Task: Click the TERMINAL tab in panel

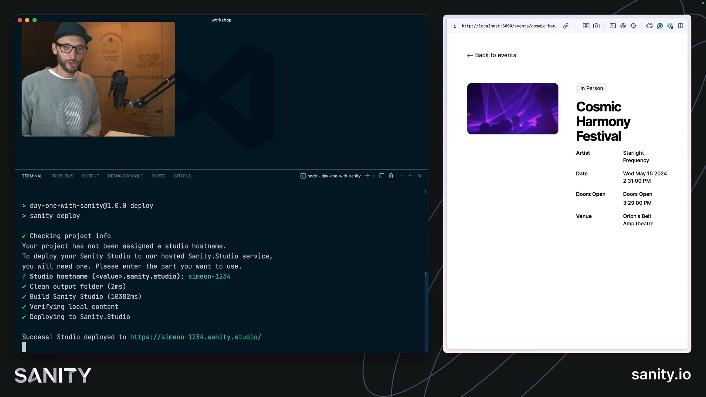Action: [x=32, y=176]
